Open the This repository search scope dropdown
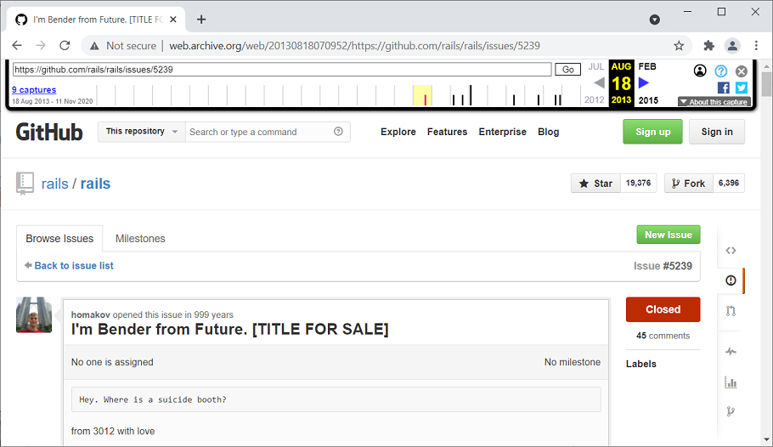This screenshot has height=447, width=773. [x=141, y=132]
